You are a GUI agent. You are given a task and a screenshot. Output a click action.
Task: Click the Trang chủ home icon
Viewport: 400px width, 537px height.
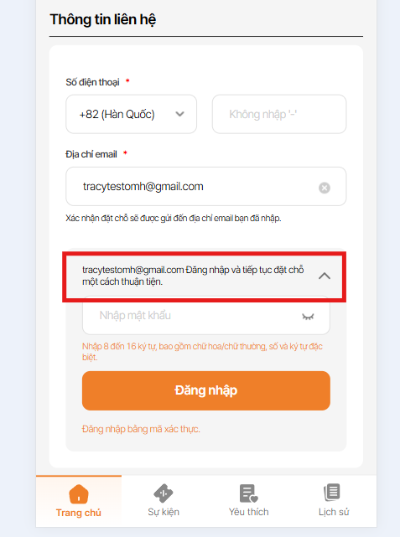79,494
